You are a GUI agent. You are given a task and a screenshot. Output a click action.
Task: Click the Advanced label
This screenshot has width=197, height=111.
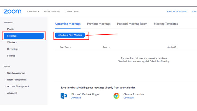point(12,93)
